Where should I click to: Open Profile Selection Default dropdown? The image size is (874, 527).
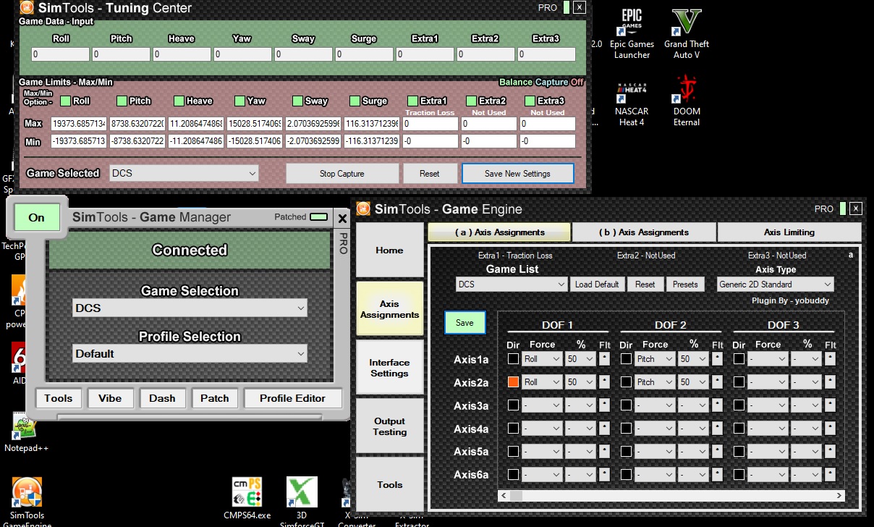(x=190, y=353)
